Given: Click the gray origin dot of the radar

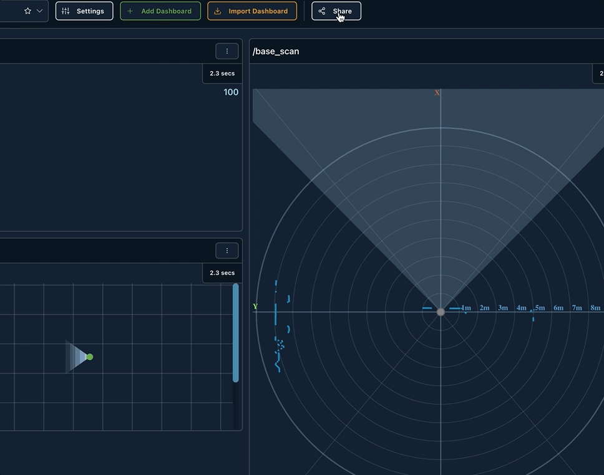Looking at the screenshot, I should tap(441, 312).
